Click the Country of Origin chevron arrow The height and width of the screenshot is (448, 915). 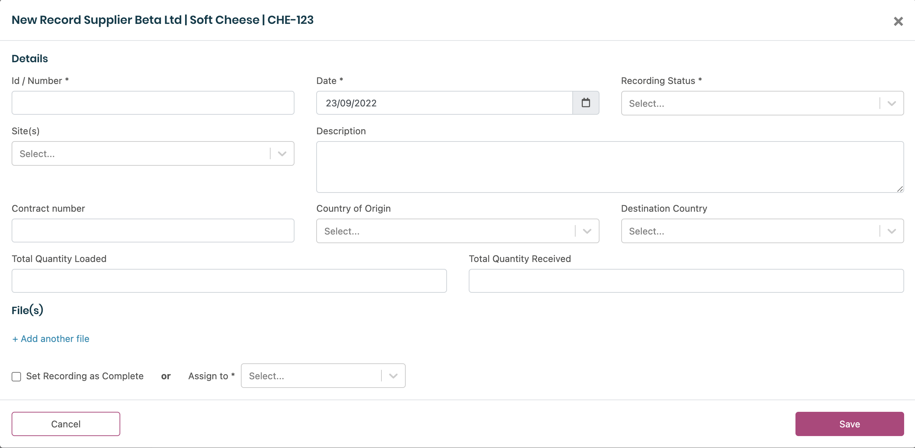[587, 231]
